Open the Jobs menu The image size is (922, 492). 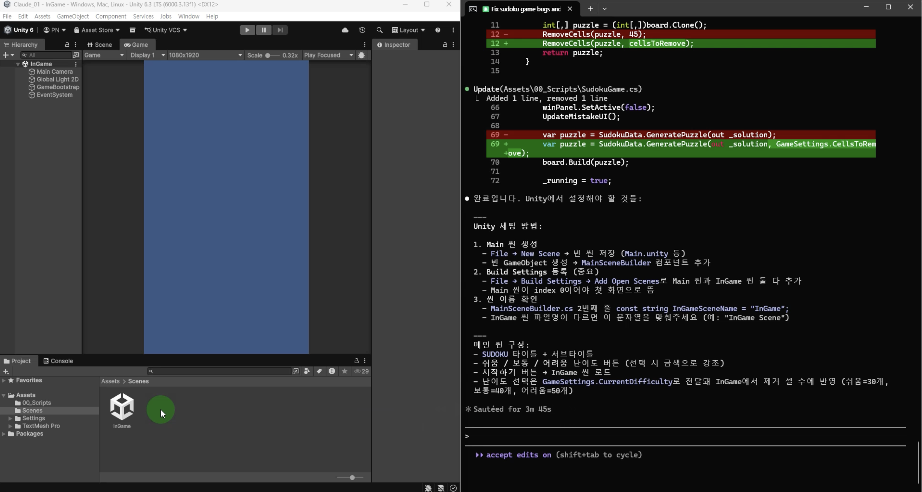pos(166,16)
